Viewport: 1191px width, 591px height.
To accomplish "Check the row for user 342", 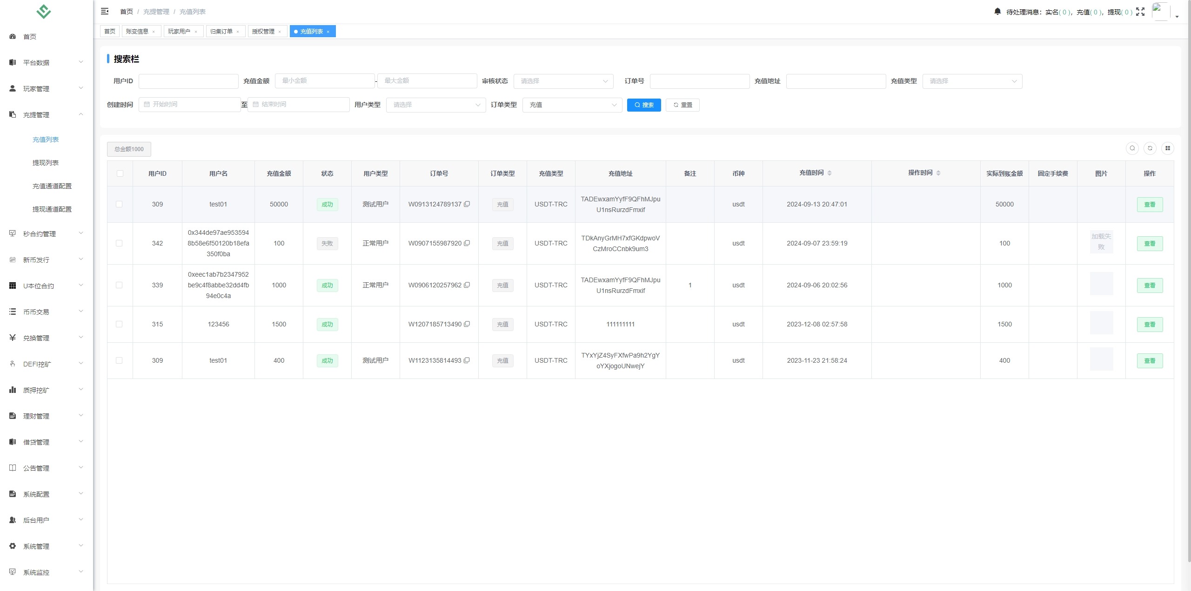I will (x=119, y=243).
